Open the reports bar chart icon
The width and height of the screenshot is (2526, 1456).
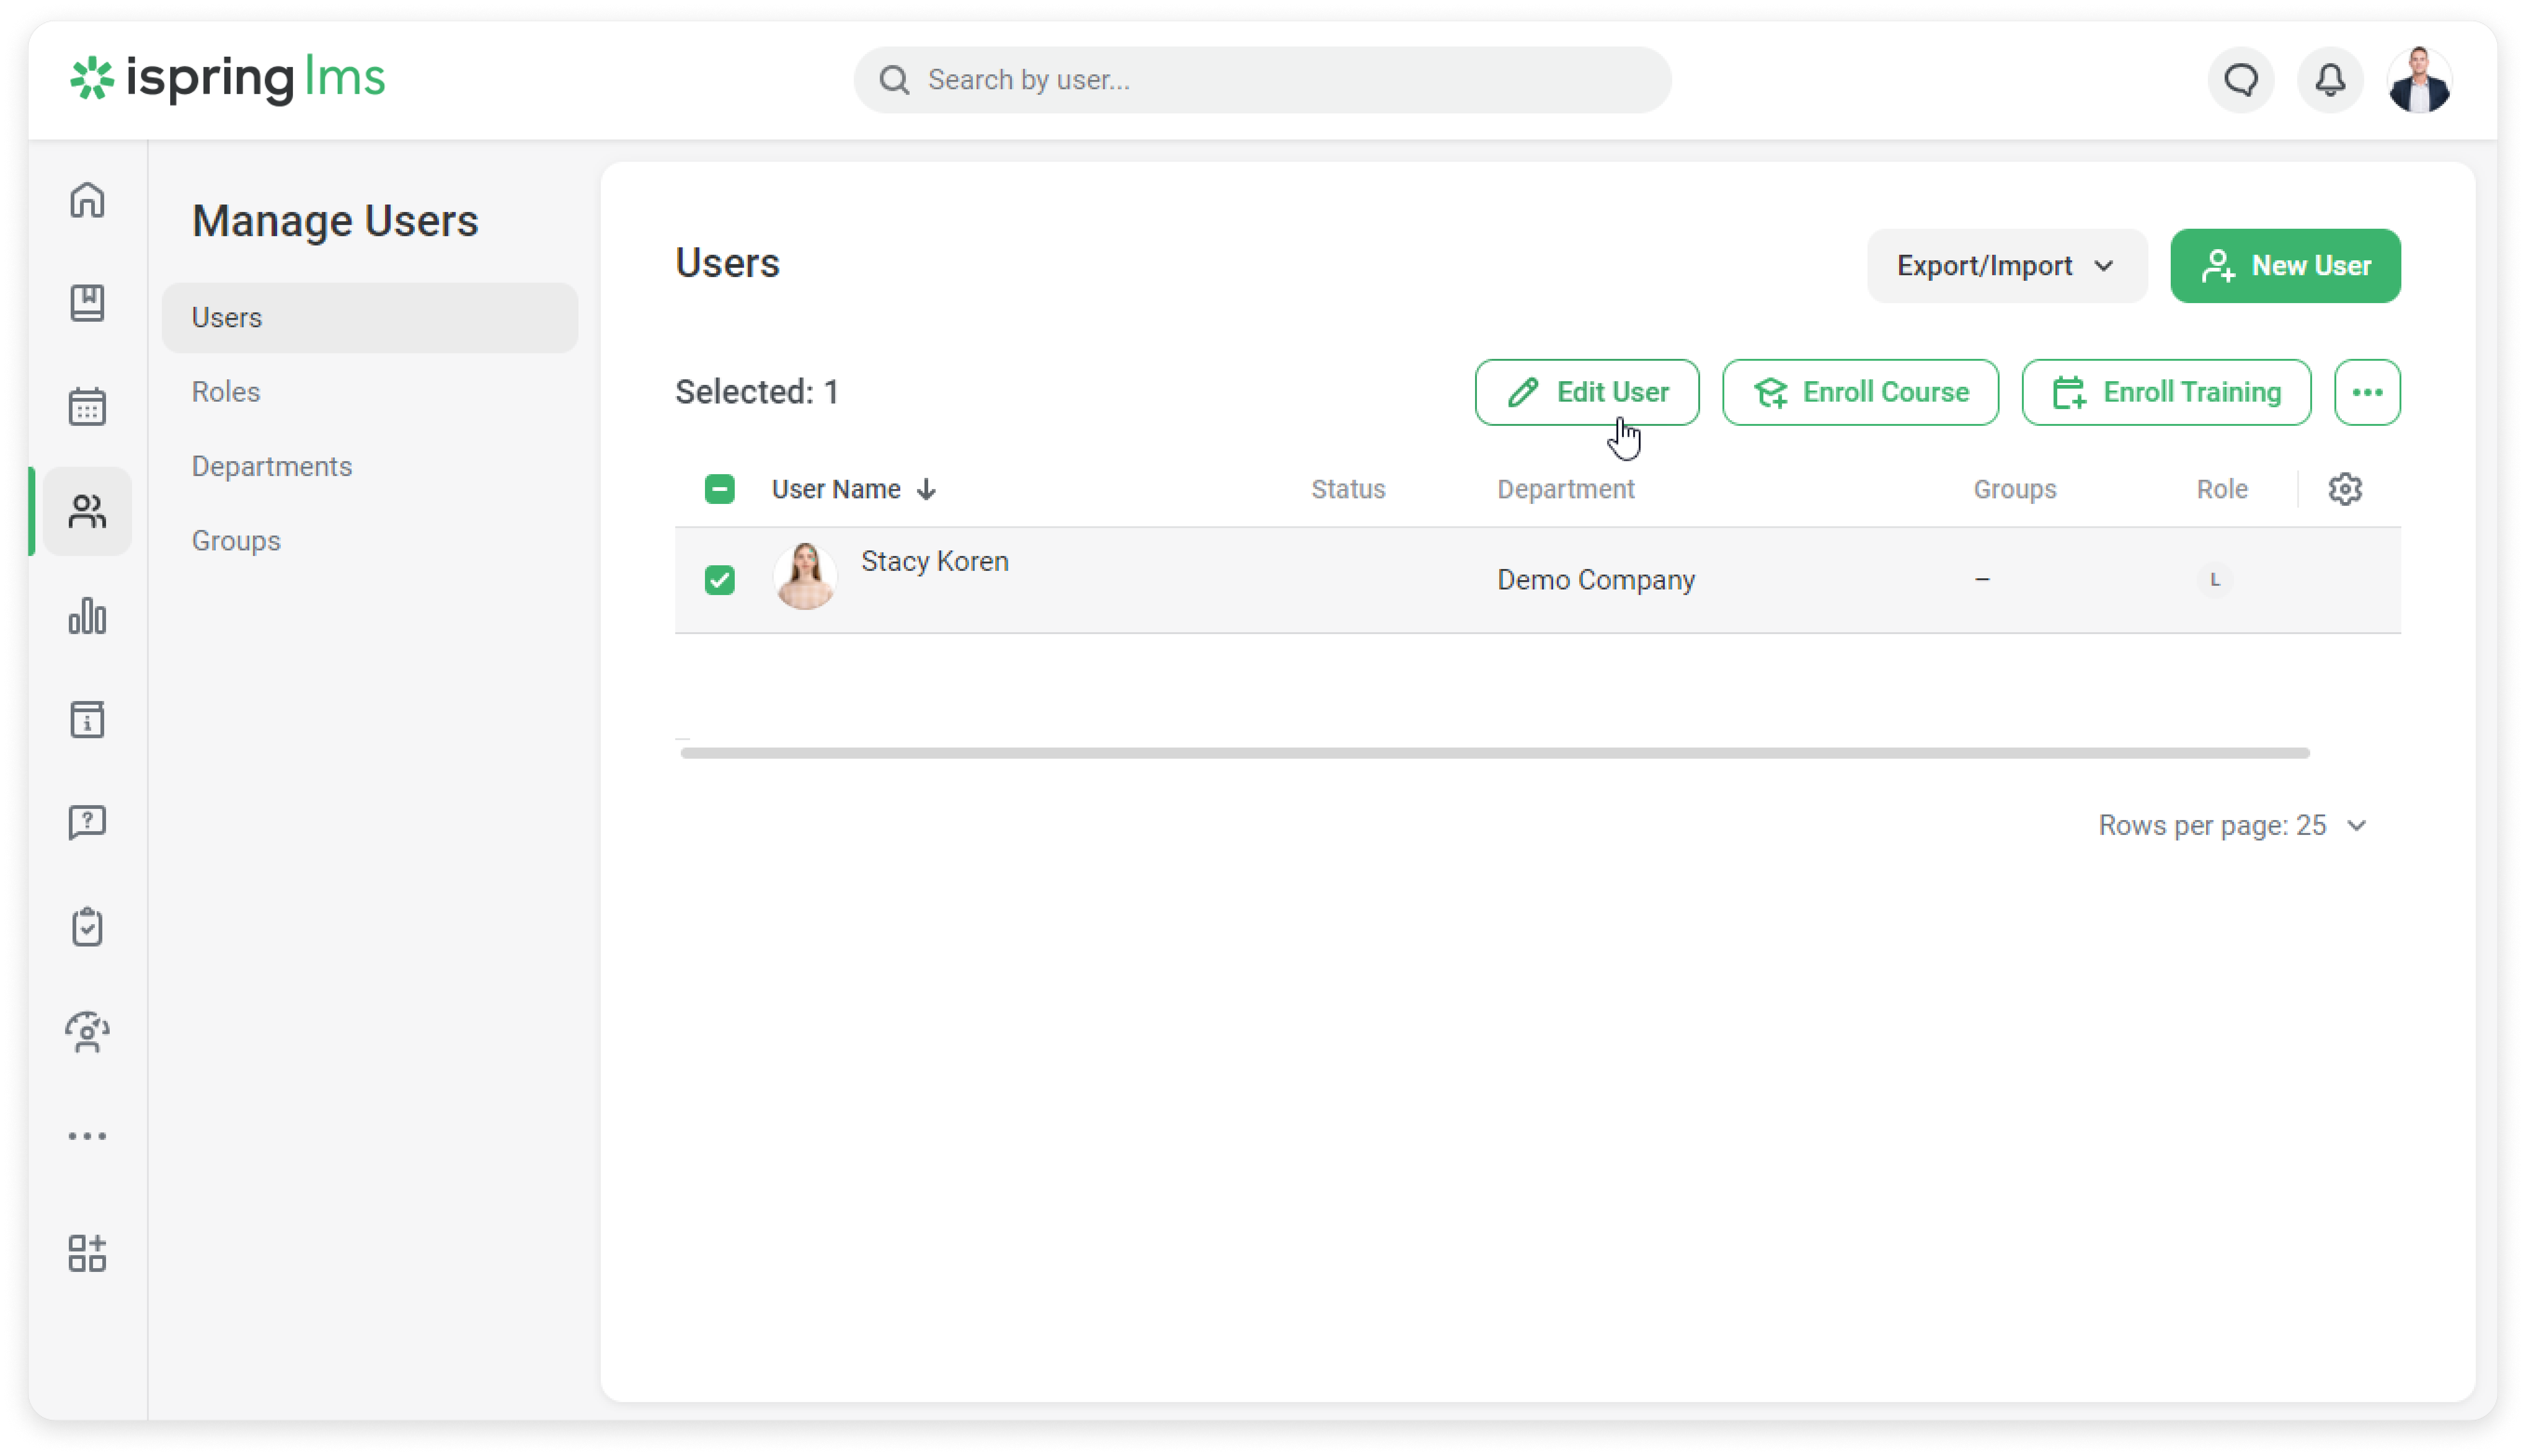87,616
